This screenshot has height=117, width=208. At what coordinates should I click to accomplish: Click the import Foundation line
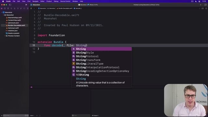click(51, 35)
